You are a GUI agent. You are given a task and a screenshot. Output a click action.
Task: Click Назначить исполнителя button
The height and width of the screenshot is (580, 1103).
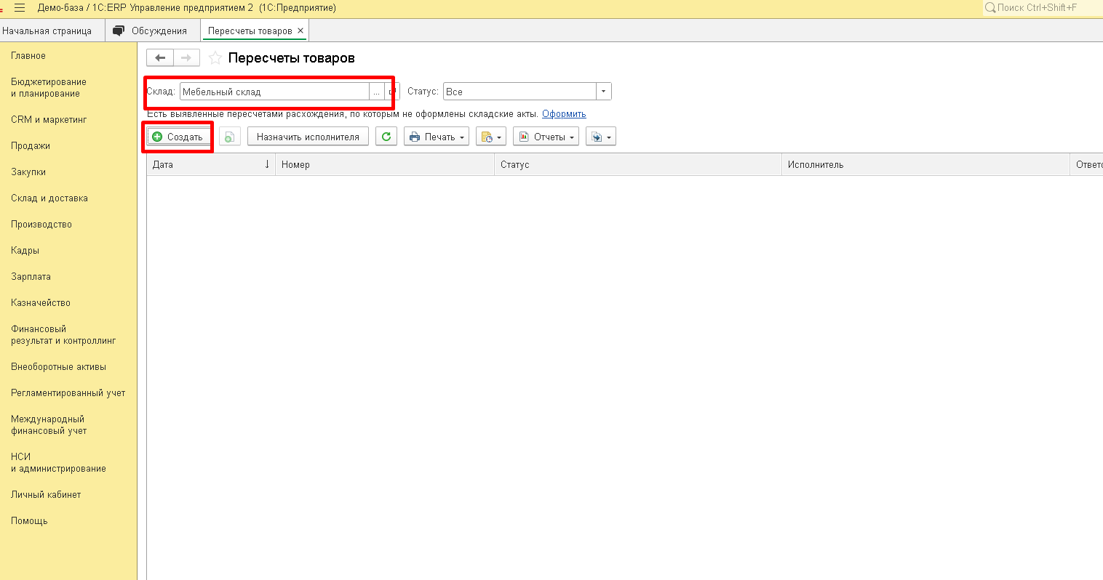click(308, 137)
